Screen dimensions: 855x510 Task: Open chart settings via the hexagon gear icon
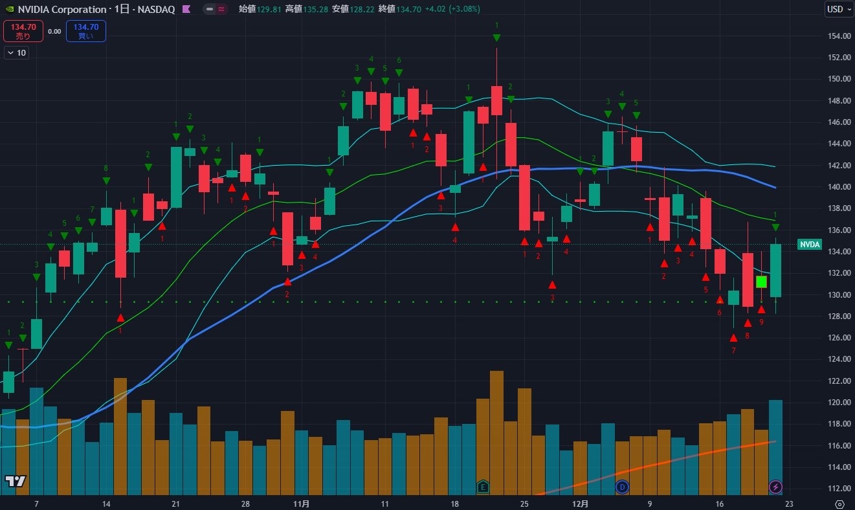coord(840,504)
